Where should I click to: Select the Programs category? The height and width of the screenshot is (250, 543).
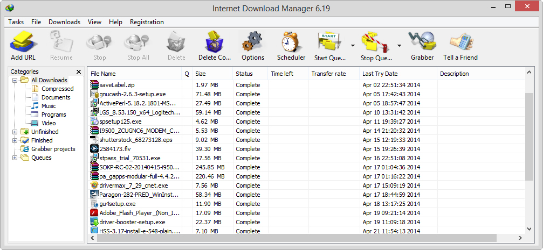[54, 115]
